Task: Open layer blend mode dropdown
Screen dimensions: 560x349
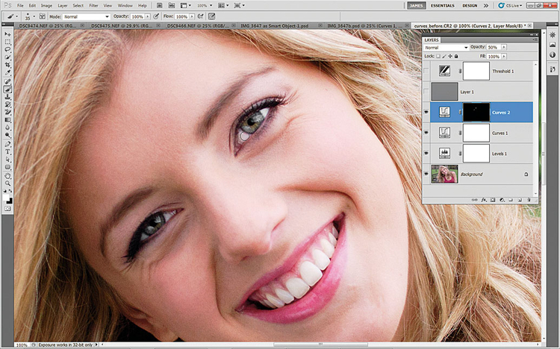Action: pyautogui.click(x=446, y=48)
